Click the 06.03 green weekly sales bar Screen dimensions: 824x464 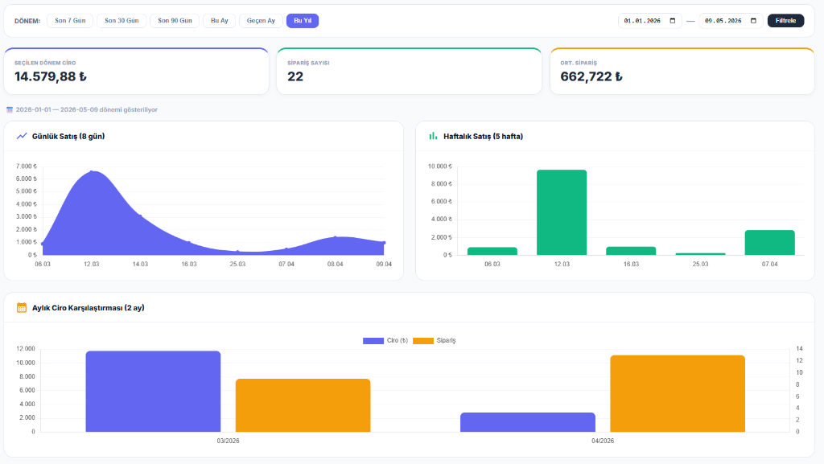click(492, 252)
